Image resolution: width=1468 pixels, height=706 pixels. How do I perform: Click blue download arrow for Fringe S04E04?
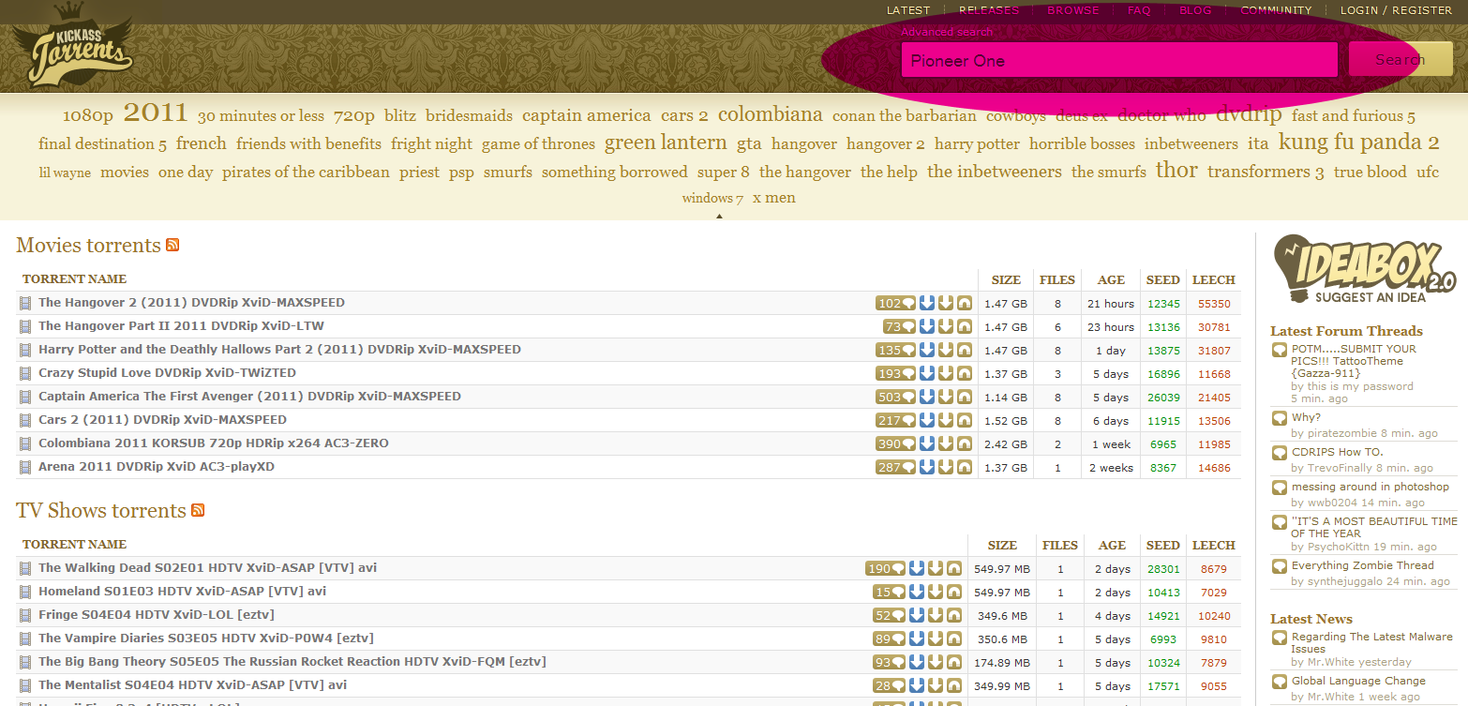tap(917, 615)
